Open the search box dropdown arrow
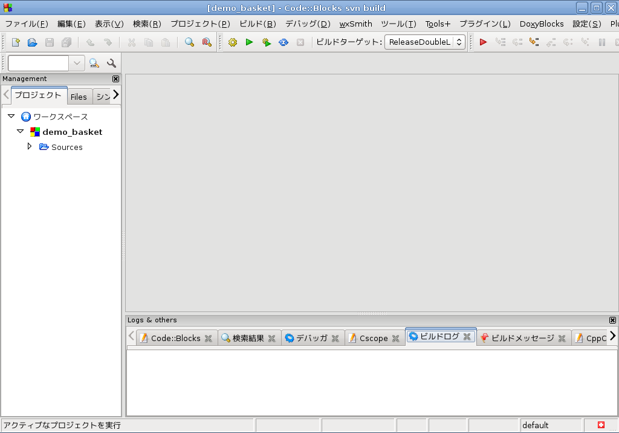 (x=77, y=63)
